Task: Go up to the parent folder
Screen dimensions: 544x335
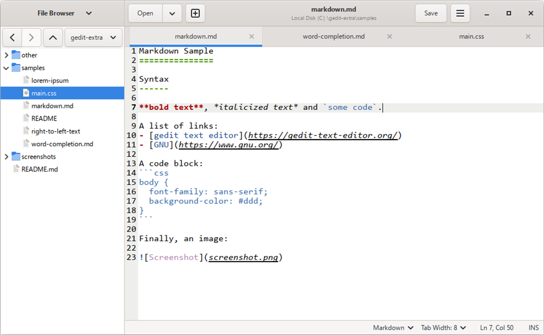Action: (53, 37)
